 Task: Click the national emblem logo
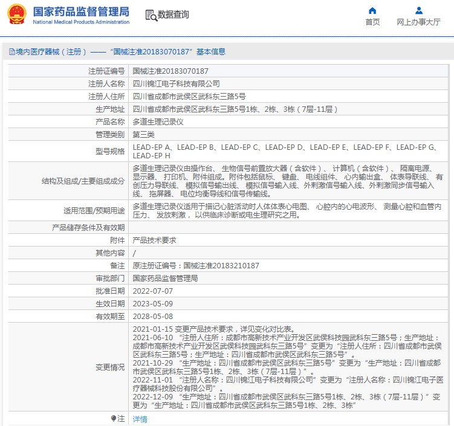tap(17, 14)
